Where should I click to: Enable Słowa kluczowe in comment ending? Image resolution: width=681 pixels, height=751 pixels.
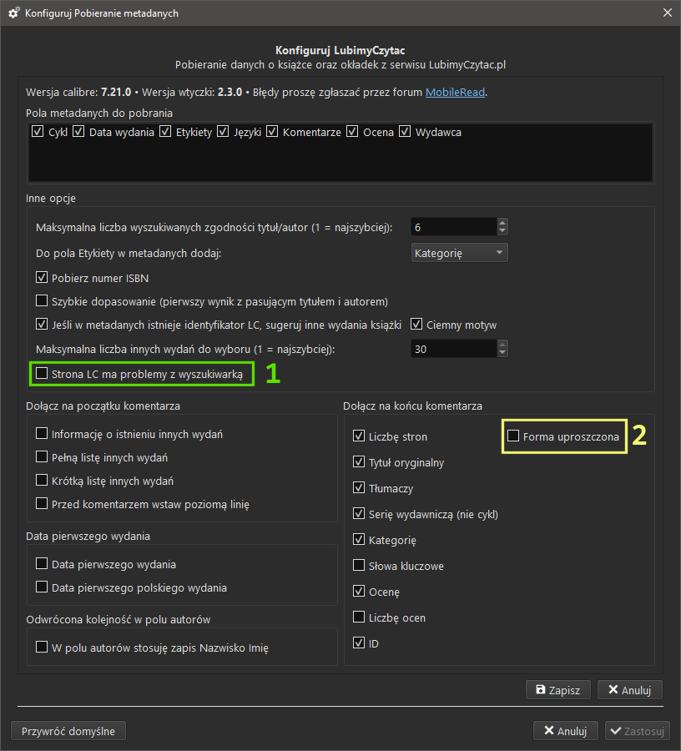(360, 566)
